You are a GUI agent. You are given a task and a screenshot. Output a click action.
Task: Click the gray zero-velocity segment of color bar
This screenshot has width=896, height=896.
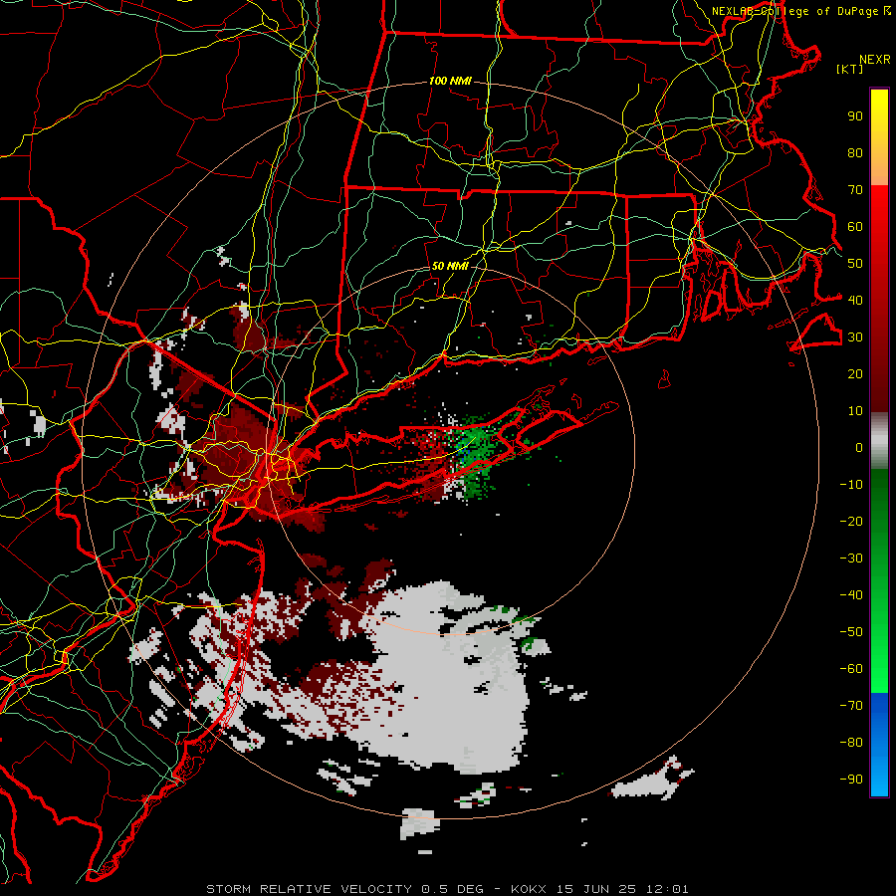879,443
